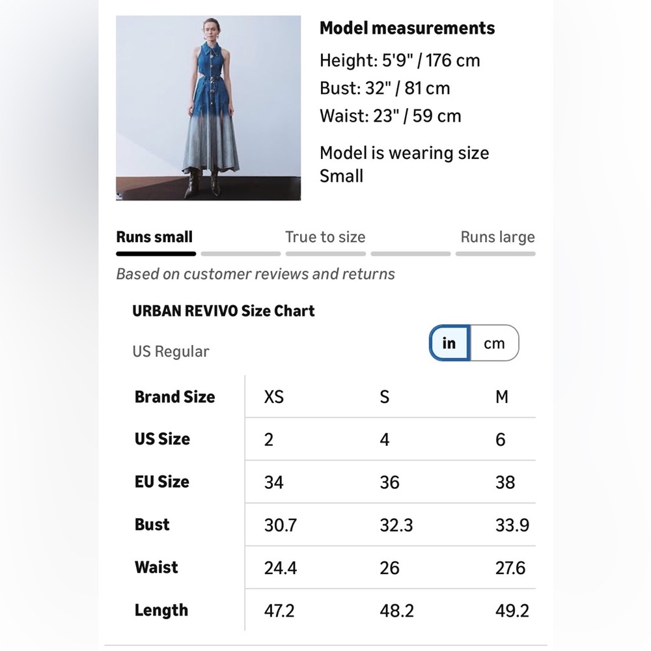
Task: Click the Runs small label
Action: 154,237
